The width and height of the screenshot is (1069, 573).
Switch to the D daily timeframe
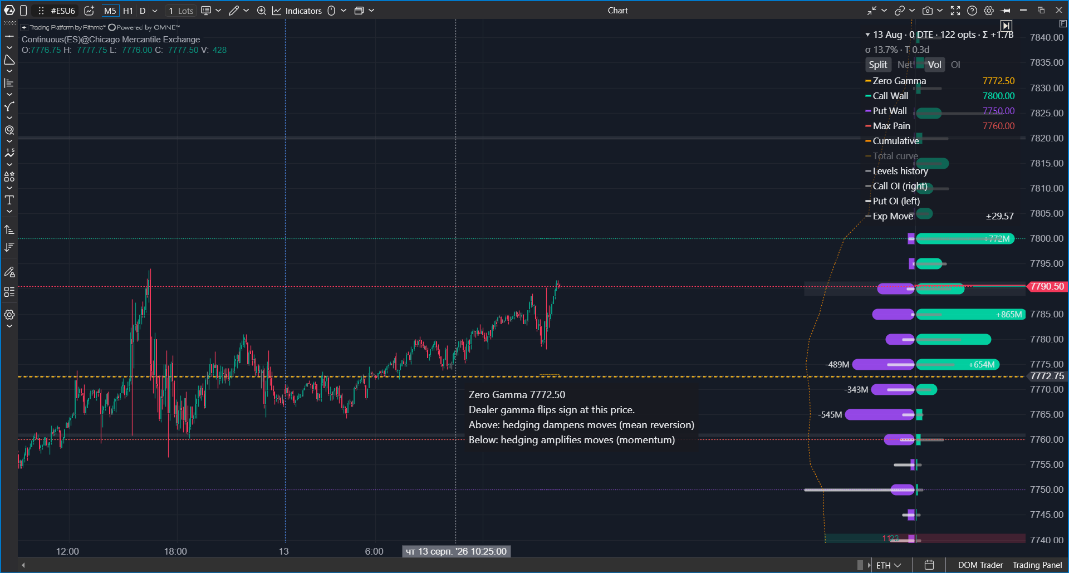[x=143, y=11]
